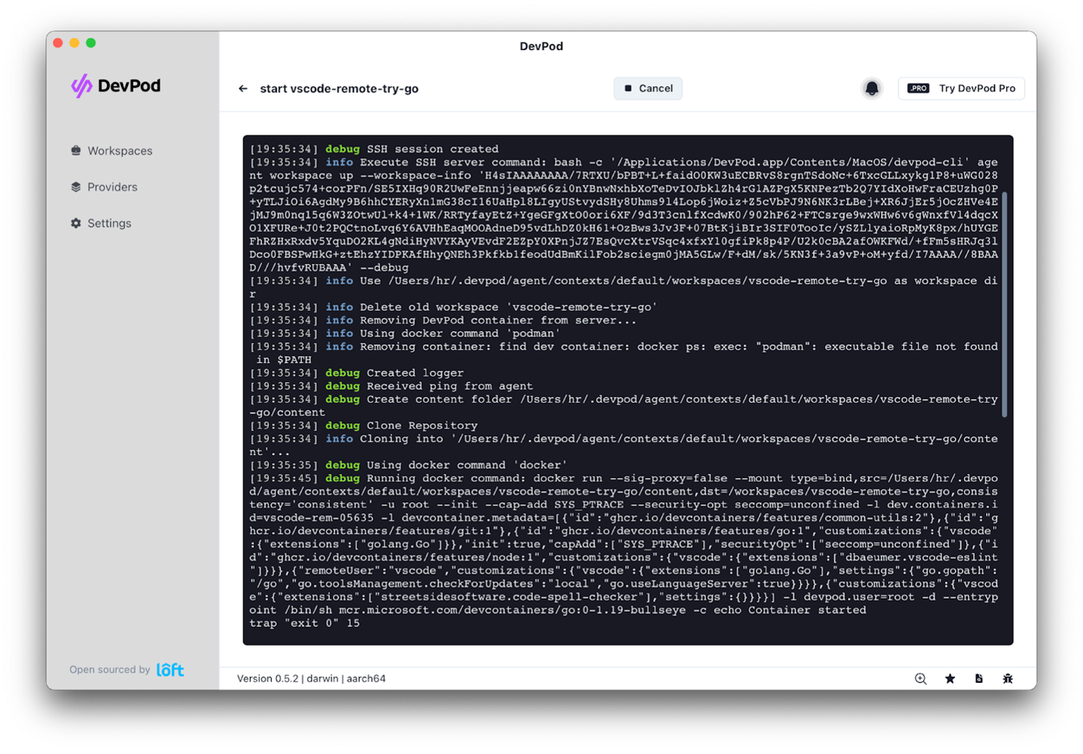The height and width of the screenshot is (754, 1083).
Task: Open the notifications bell
Action: (x=872, y=89)
